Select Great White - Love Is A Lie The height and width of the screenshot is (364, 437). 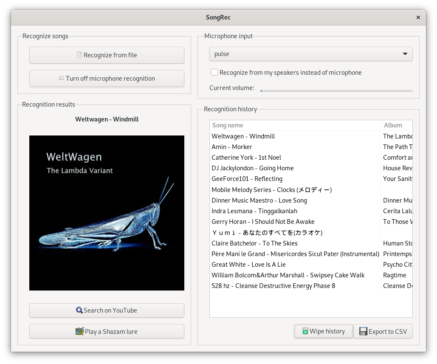[x=311, y=265]
